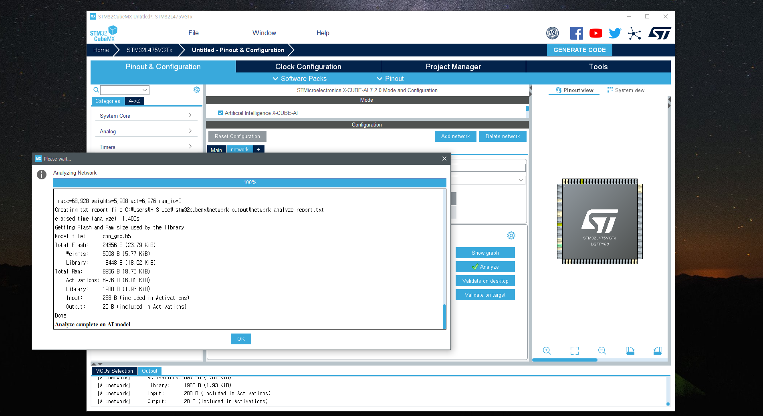Select the Output tab

[x=149, y=371]
